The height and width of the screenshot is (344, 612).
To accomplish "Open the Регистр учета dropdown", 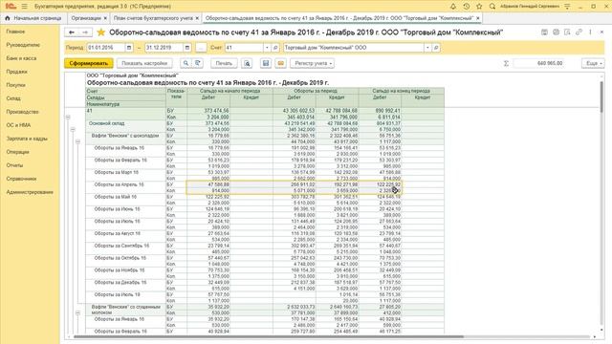I will coord(313,63).
